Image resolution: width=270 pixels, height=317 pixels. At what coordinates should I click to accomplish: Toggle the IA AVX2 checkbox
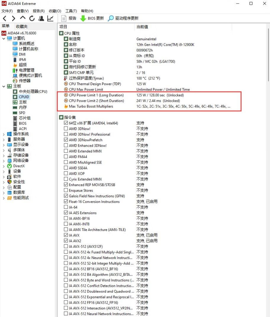[x=66, y=241]
